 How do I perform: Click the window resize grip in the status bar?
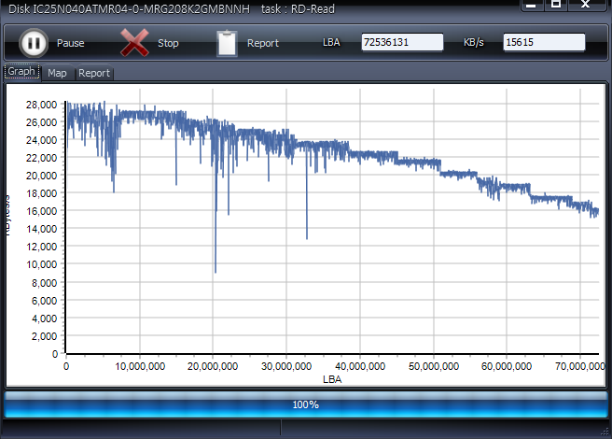tap(605, 432)
